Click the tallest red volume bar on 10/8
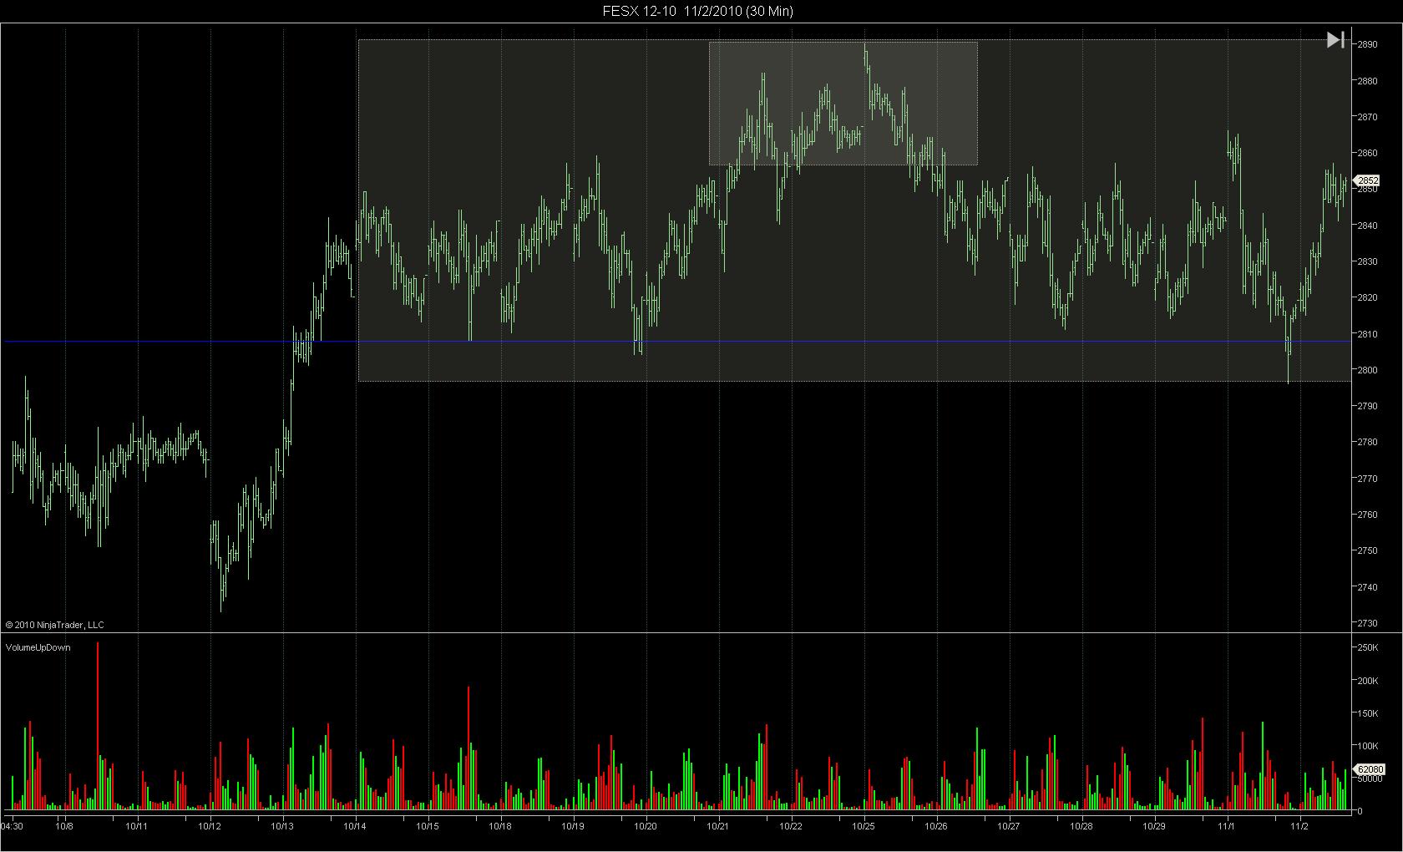This screenshot has width=1403, height=852. point(98,726)
